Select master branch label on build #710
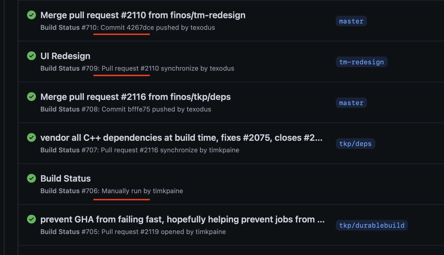This screenshot has height=255, width=444. (351, 21)
